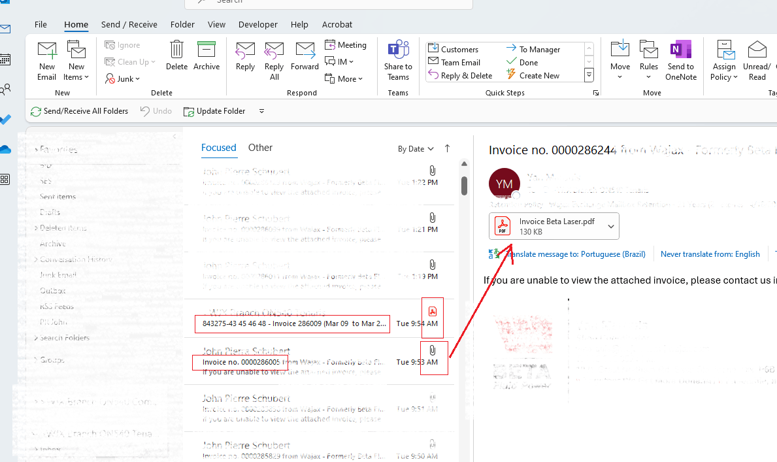The width and height of the screenshot is (777, 462).
Task: Use Reply & Delete quick step
Action: 460,76
